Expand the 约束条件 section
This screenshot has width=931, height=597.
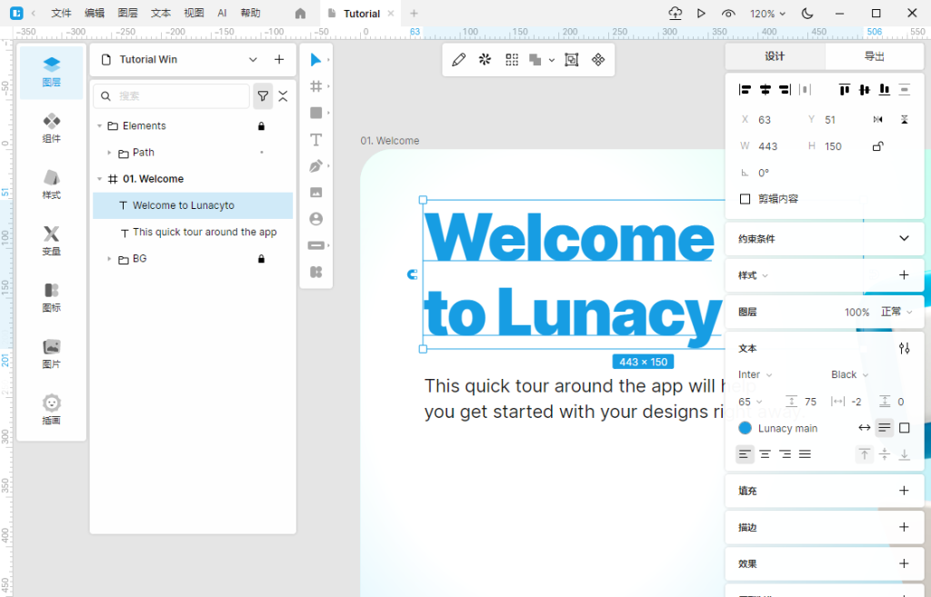(x=905, y=239)
